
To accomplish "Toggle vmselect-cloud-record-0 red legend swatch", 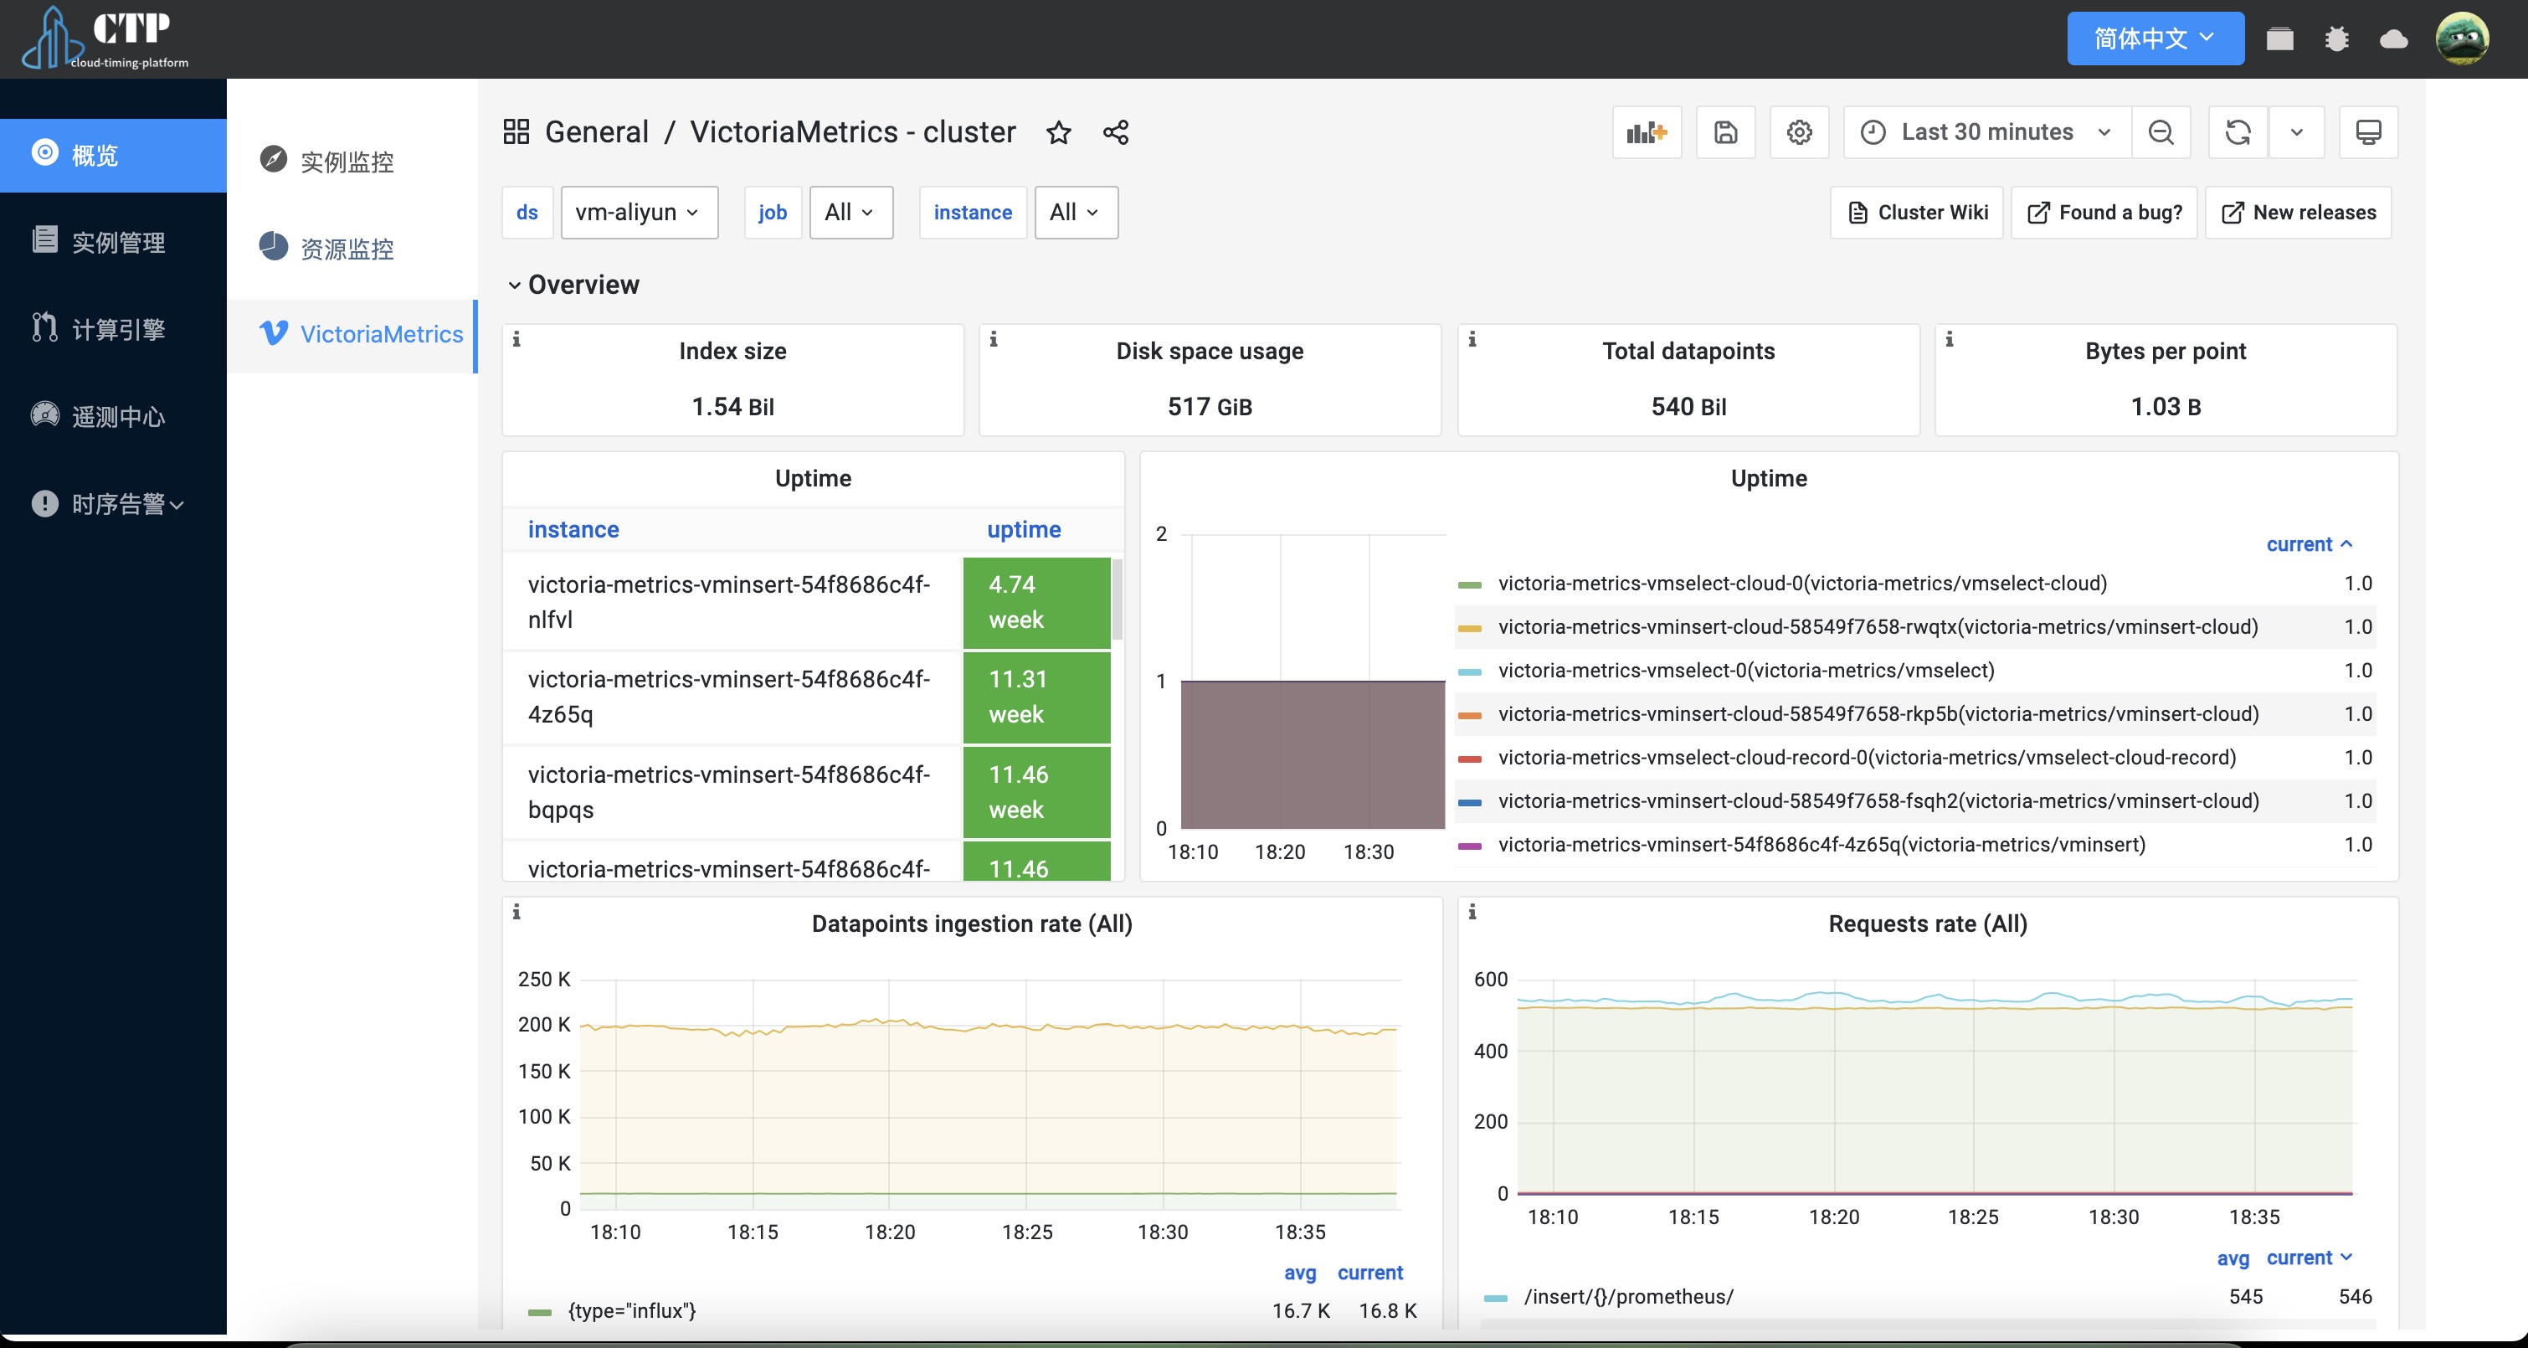I will coord(1469,759).
